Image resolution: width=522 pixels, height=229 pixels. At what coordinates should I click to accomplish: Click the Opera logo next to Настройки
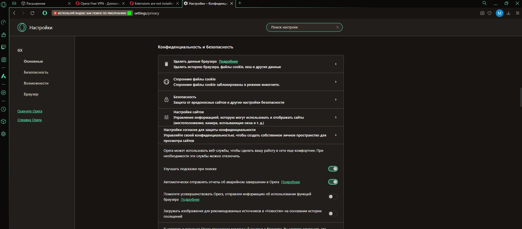[22, 27]
